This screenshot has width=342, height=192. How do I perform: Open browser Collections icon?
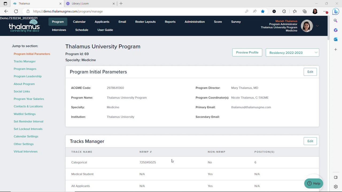[x=305, y=11]
